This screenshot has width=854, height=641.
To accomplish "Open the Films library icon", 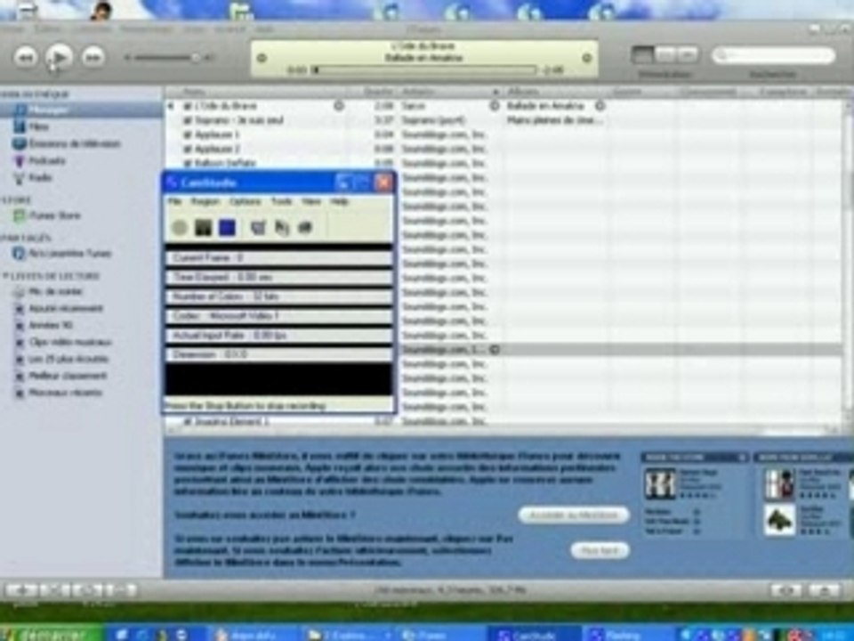I will (x=20, y=127).
